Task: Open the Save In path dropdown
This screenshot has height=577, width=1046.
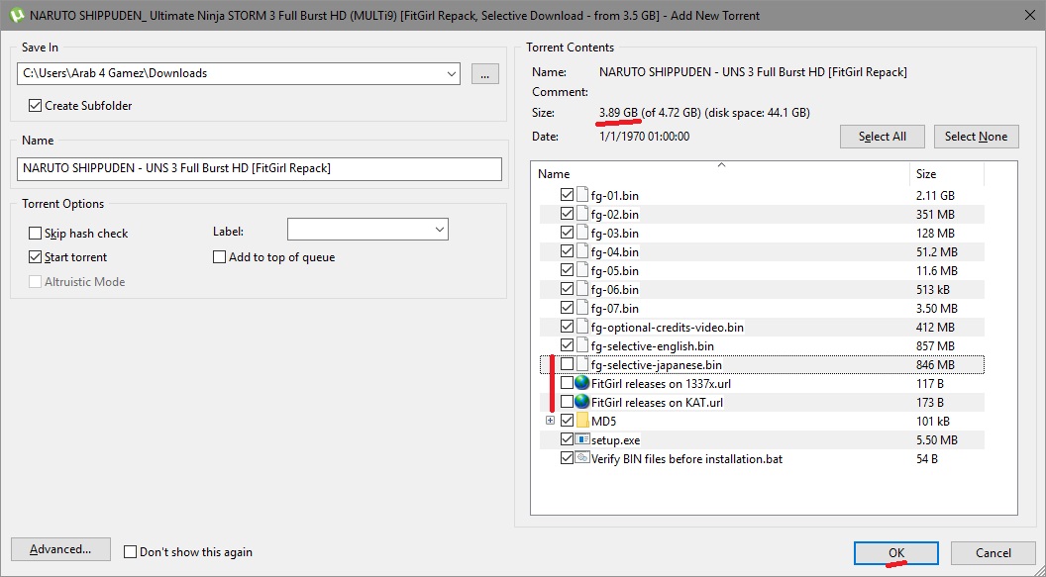Action: [452, 73]
